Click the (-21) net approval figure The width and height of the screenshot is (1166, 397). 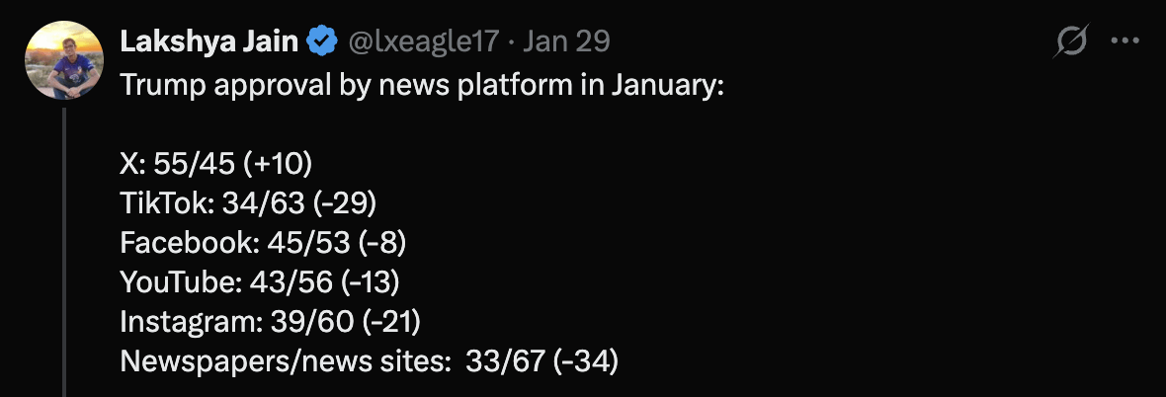(393, 323)
